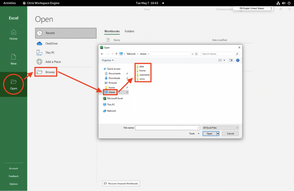Expand the Open button split arrow
294x191 pixels.
tap(218, 134)
